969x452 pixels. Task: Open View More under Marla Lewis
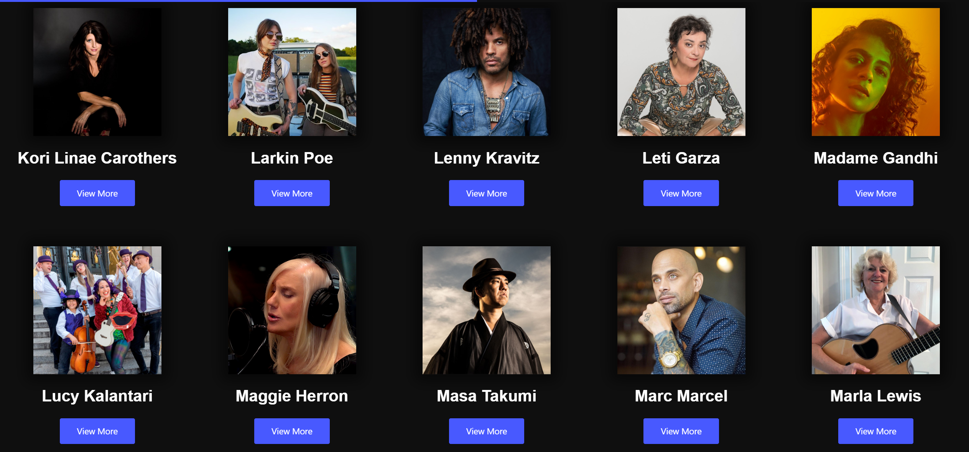[x=875, y=431]
